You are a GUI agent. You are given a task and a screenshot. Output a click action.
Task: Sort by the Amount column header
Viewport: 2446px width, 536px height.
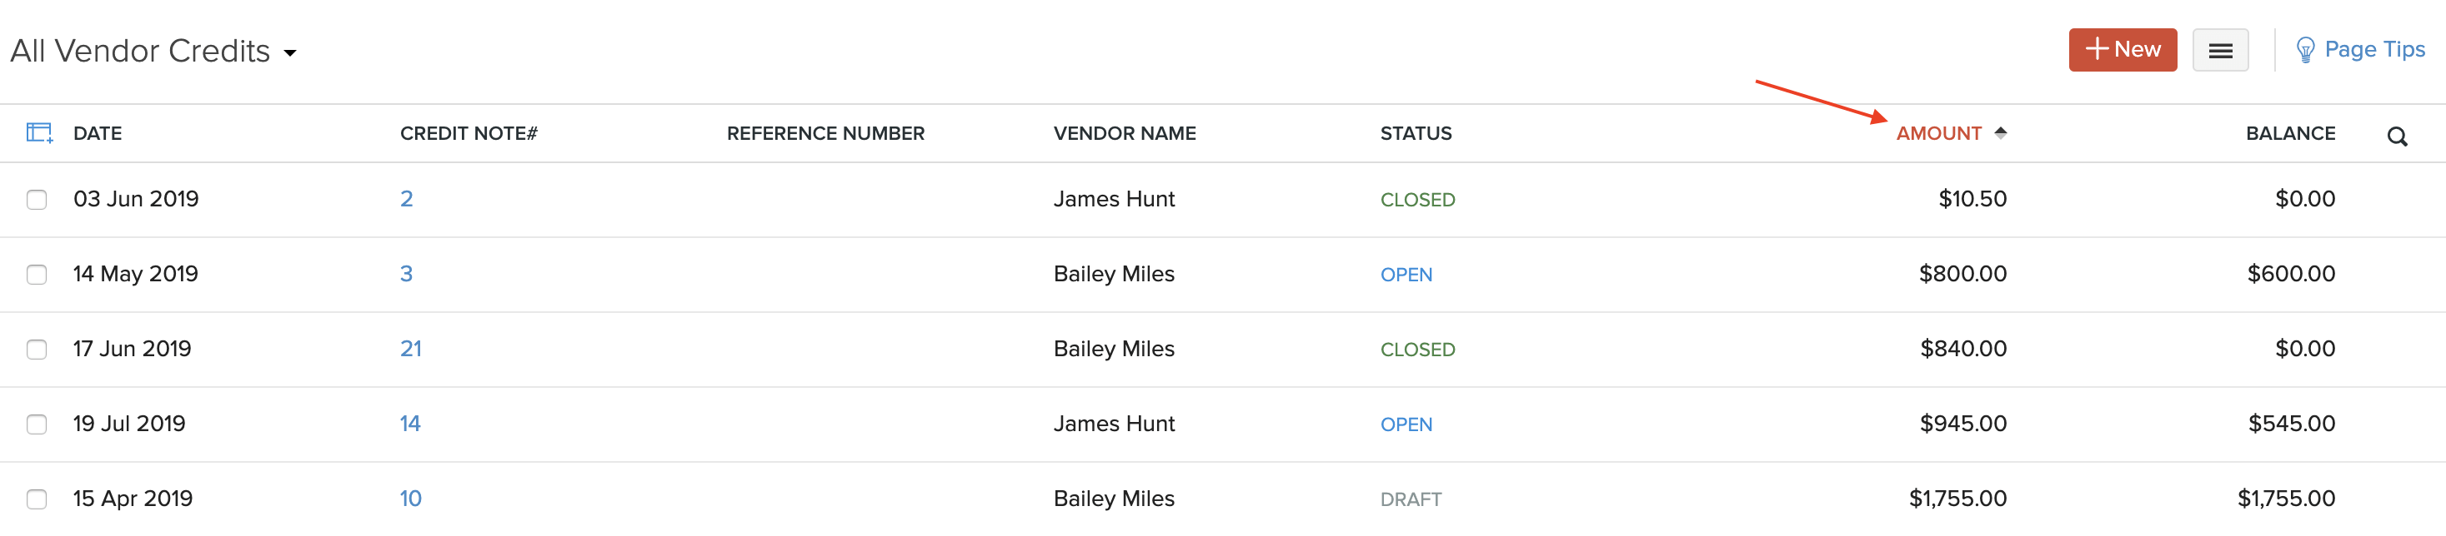tap(1937, 134)
